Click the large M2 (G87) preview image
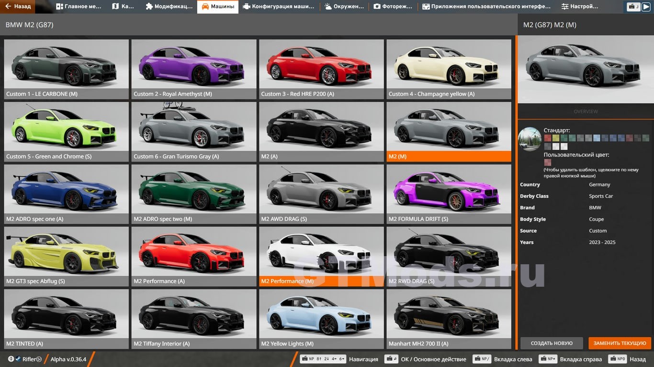The image size is (654, 367). tap(586, 69)
